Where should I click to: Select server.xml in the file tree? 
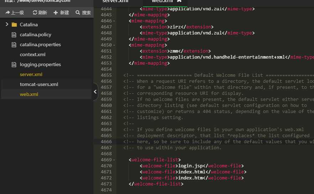point(31,74)
